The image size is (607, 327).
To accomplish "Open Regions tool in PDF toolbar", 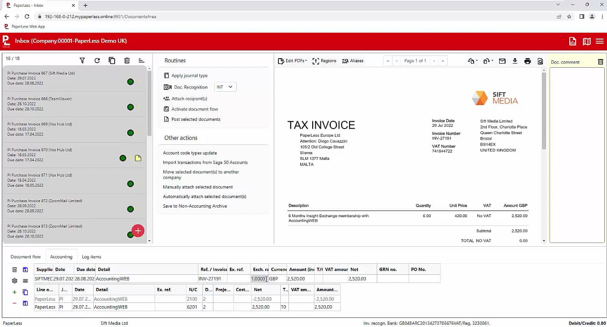I will click(324, 61).
